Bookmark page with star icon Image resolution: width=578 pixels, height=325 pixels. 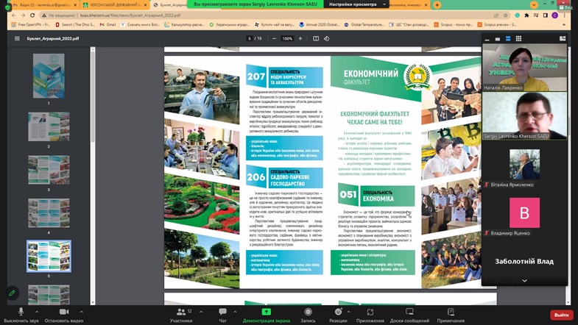(505, 15)
